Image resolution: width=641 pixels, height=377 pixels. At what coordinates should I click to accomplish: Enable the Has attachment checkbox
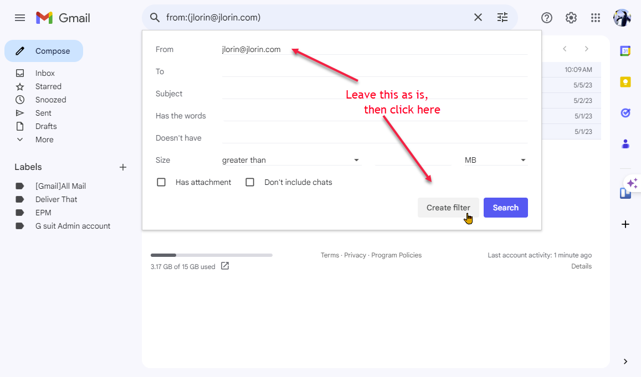pos(161,182)
